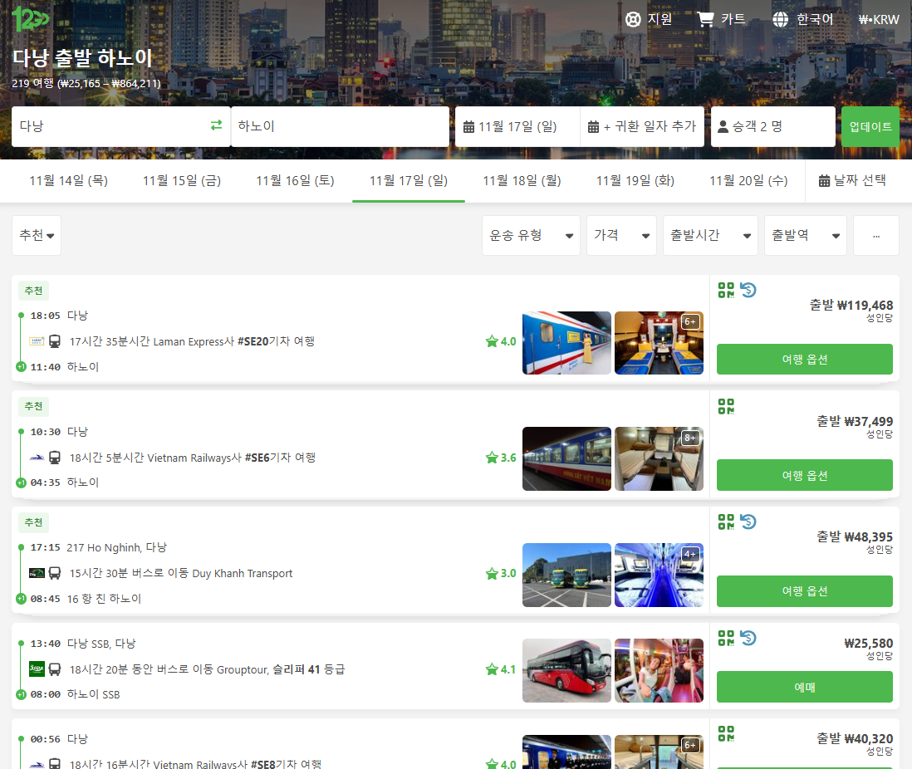Select the 11월 17일 (일) date tab
Screen dimensions: 912x769
409,181
